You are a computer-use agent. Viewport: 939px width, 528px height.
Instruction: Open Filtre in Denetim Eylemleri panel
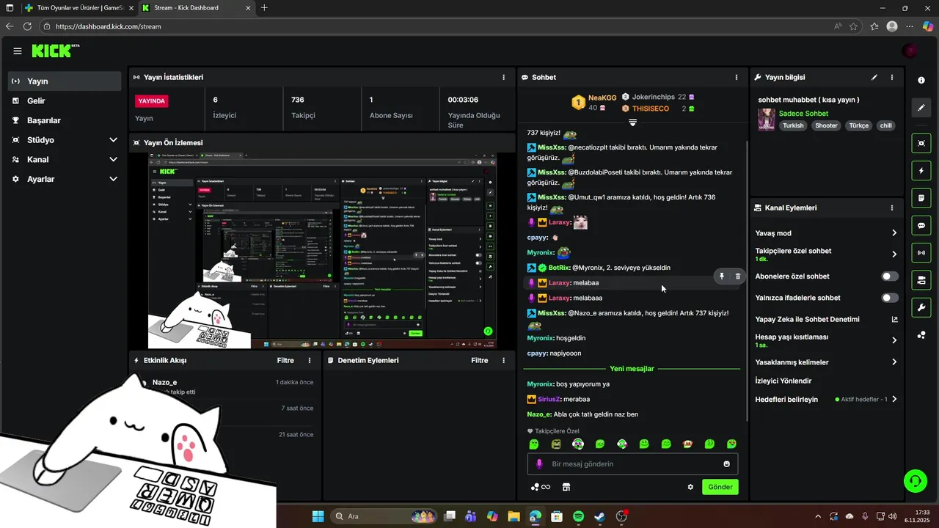pyautogui.click(x=480, y=360)
